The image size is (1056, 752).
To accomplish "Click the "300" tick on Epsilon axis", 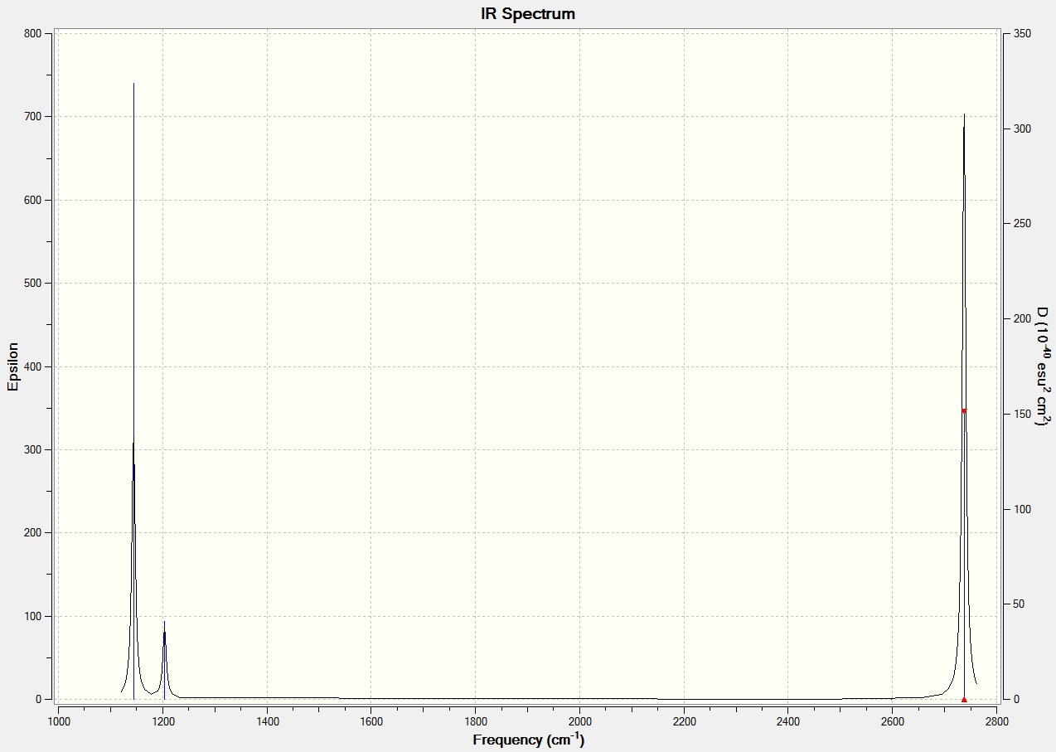I will 33,449.
